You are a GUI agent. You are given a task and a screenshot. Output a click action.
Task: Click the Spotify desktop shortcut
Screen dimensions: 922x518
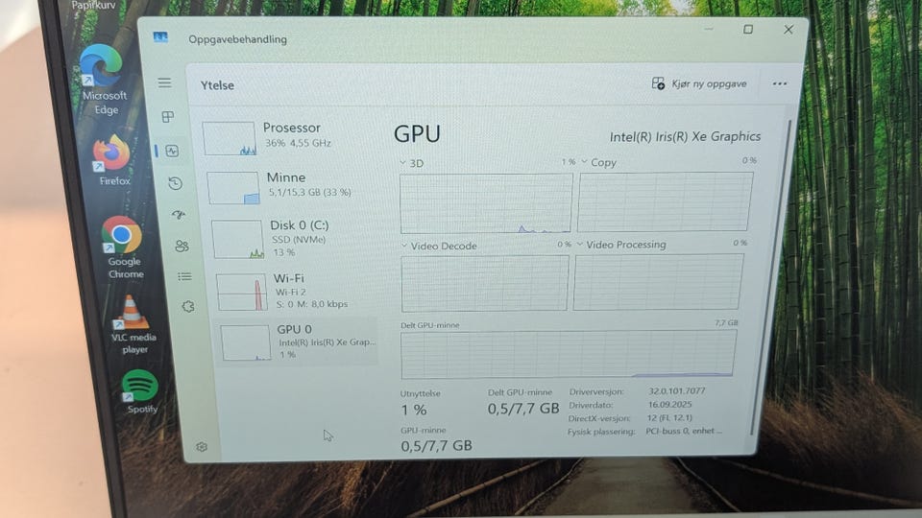140,391
